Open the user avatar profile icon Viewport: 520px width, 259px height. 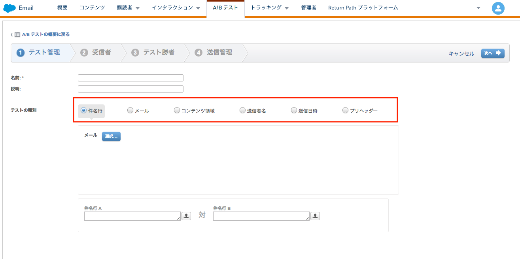pos(498,8)
